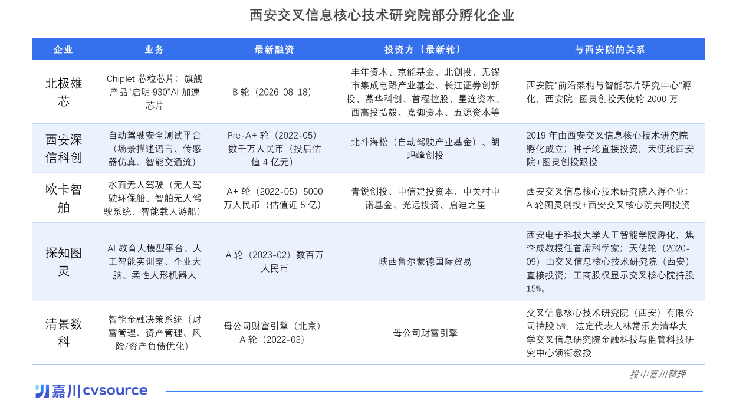746x420 pixels.
Task: Click the 投中嘉川整理 source credit
Action: tap(658, 374)
